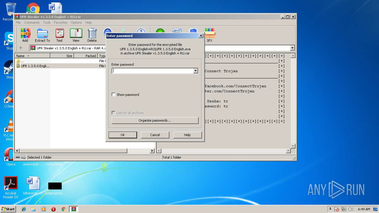
Task: Click the Delete toolbar icon
Action: tap(92, 35)
